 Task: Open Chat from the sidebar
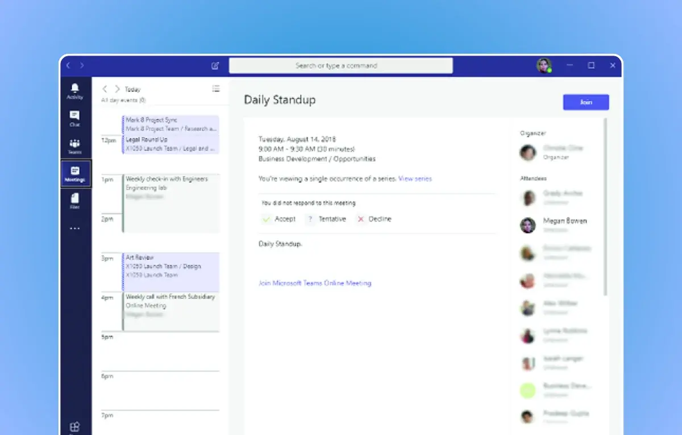(75, 119)
